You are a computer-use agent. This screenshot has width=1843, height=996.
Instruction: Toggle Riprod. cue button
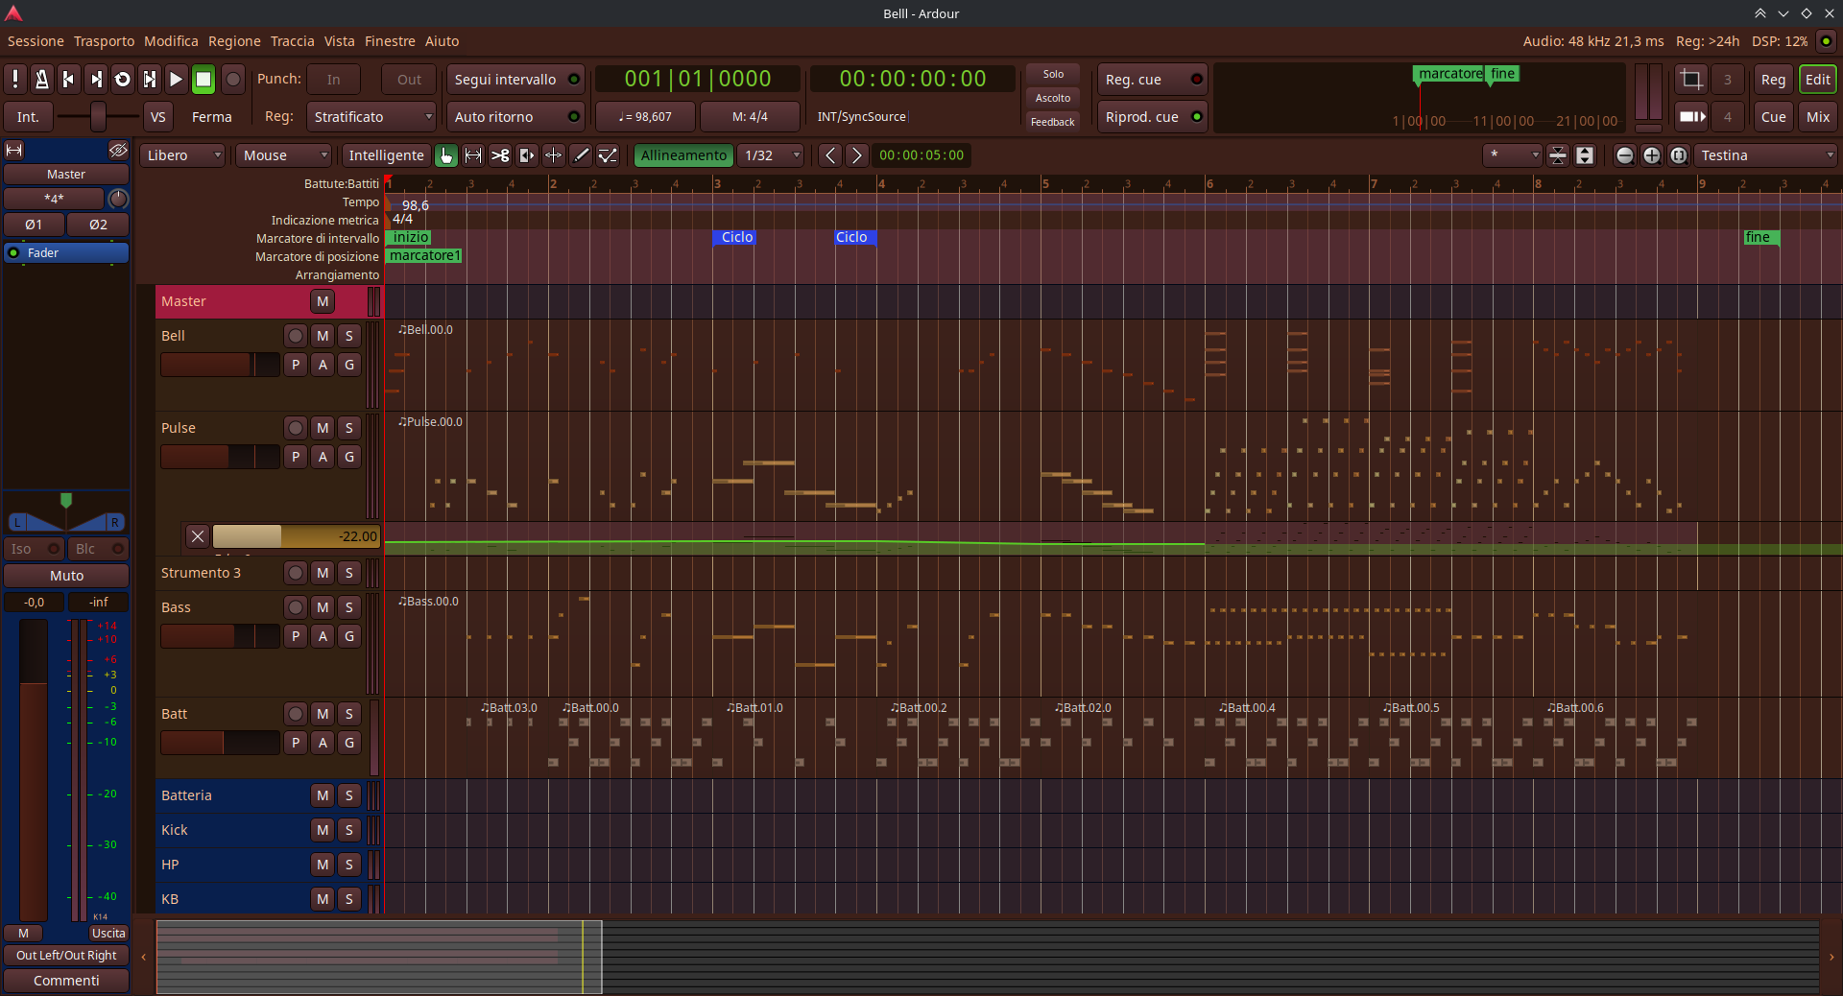pyautogui.click(x=1153, y=117)
